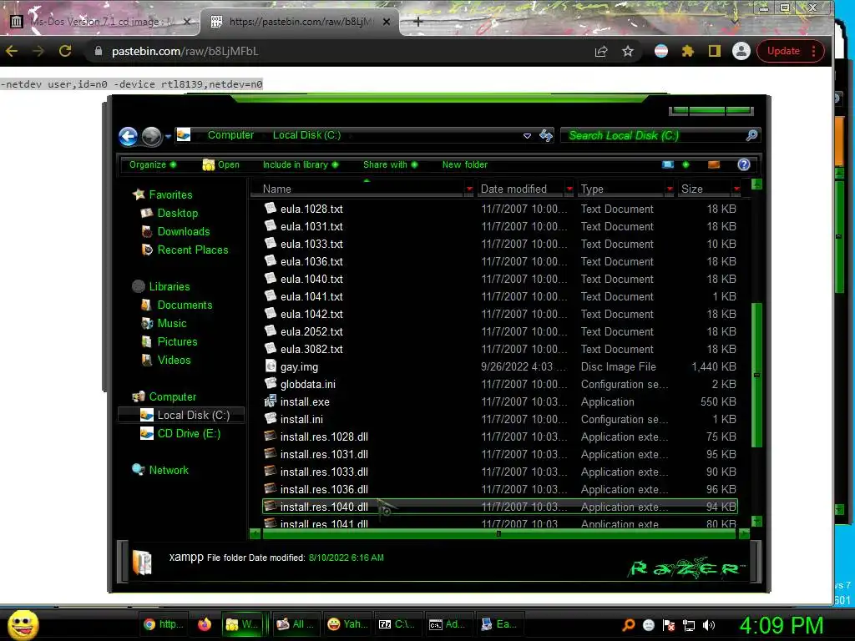Open the Size column filter arrow
855x641 pixels.
coord(736,189)
